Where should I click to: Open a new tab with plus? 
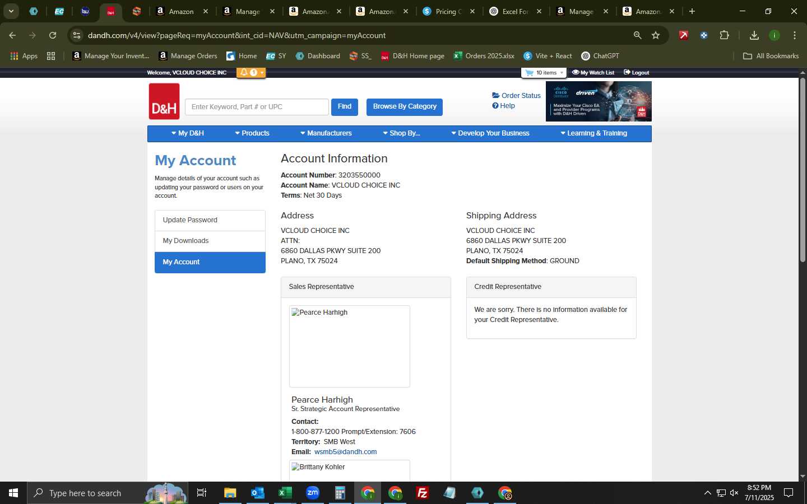(x=692, y=11)
